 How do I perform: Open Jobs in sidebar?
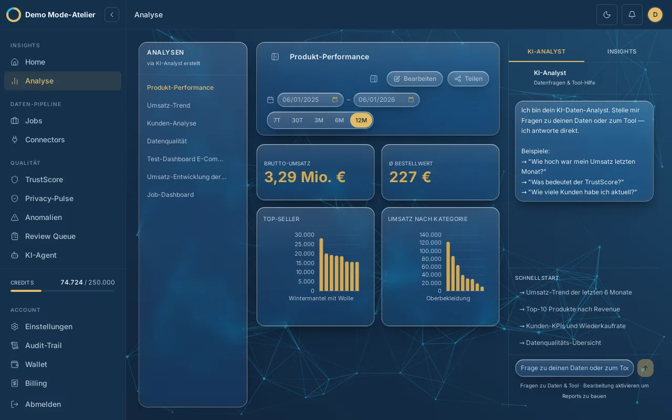pyautogui.click(x=62, y=121)
